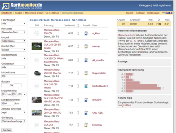Click the fuel pump icon for w_klaus

tap(86, 33)
